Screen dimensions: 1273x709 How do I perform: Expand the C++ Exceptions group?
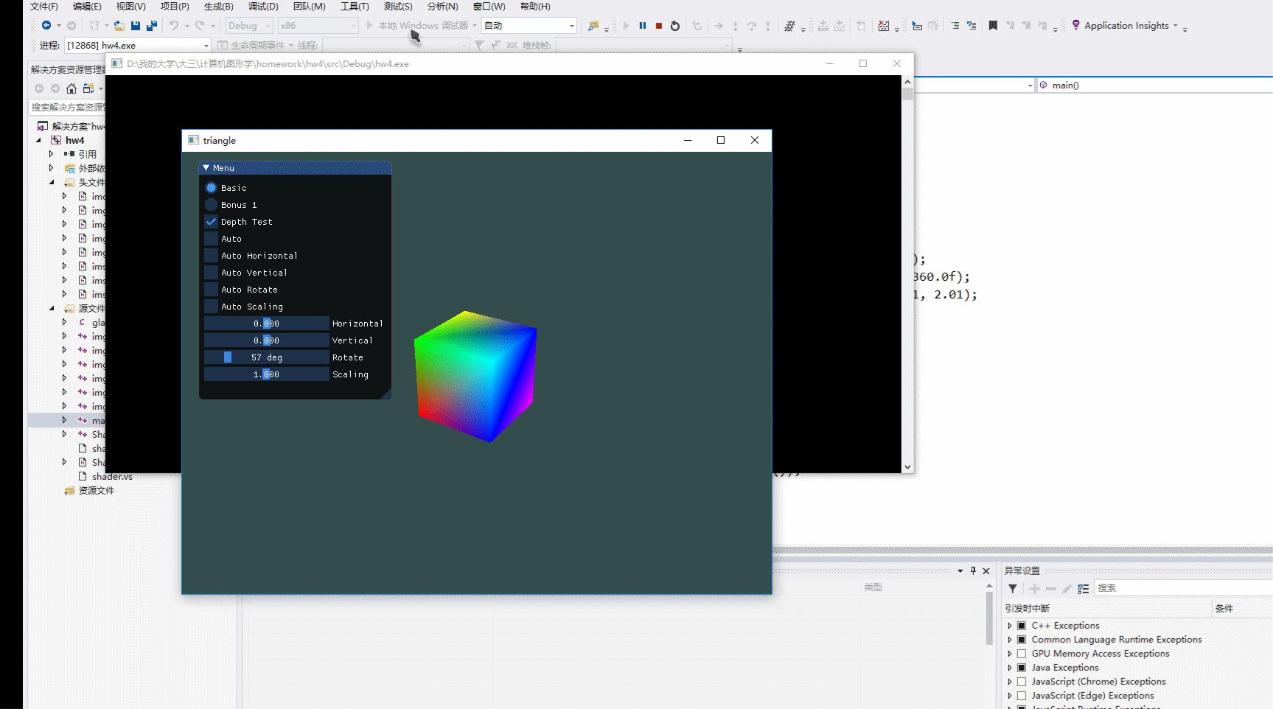tap(1010, 626)
